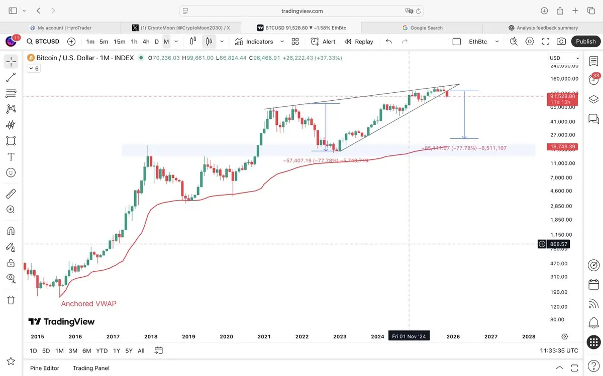Click the Publish button

585,42
